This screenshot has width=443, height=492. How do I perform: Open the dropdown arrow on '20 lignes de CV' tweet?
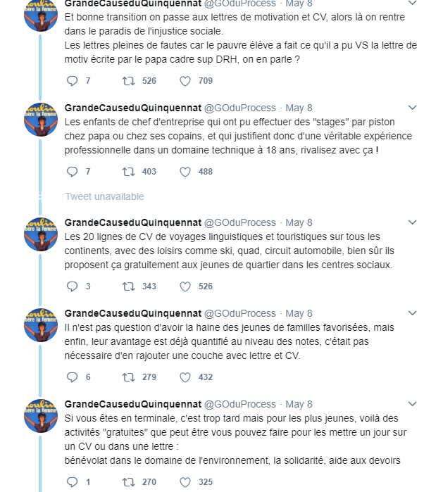413,222
